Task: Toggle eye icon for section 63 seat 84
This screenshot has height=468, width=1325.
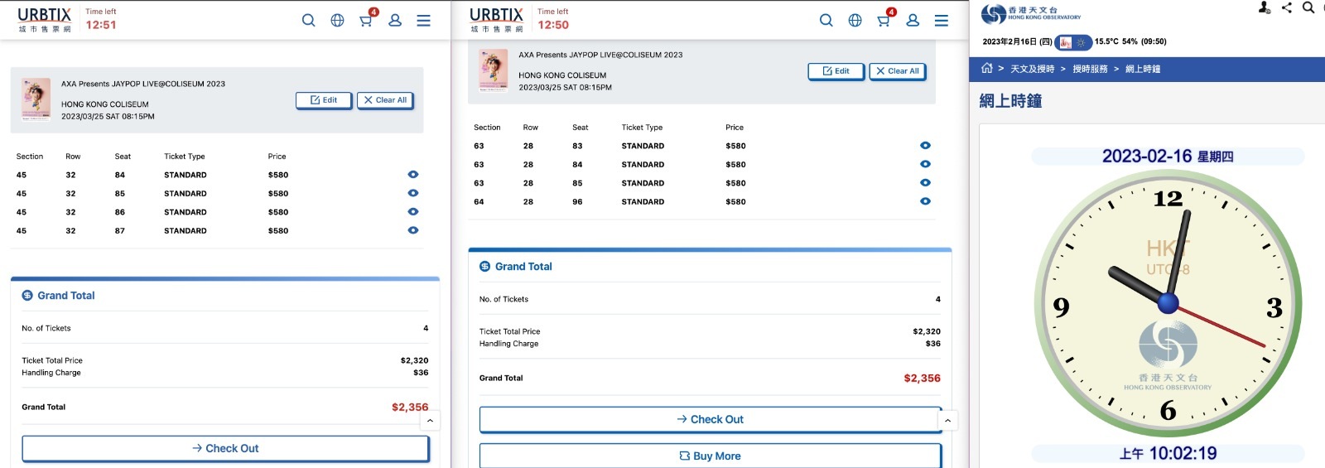Action: click(925, 164)
